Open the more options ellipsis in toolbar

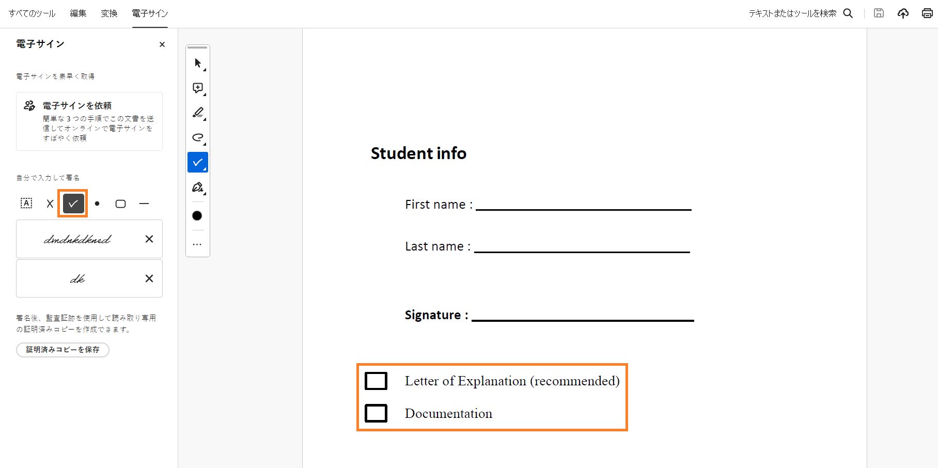click(x=197, y=244)
